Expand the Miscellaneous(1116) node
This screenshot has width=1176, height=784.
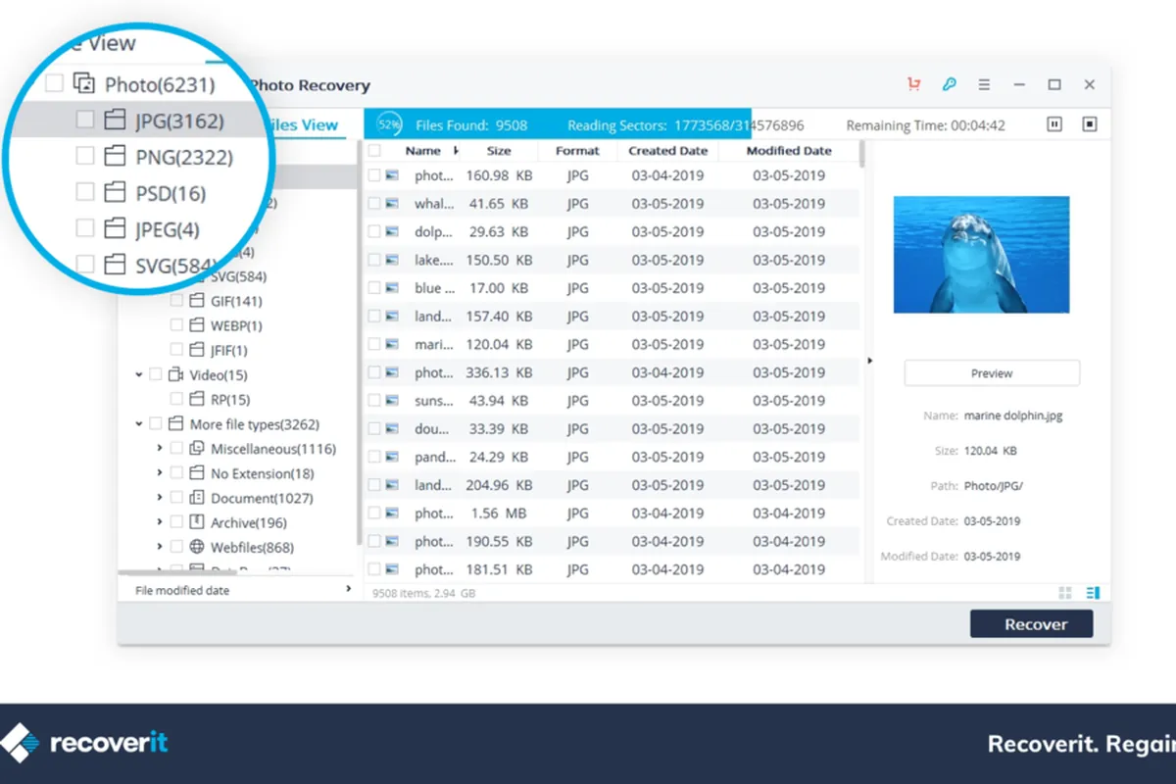[159, 449]
